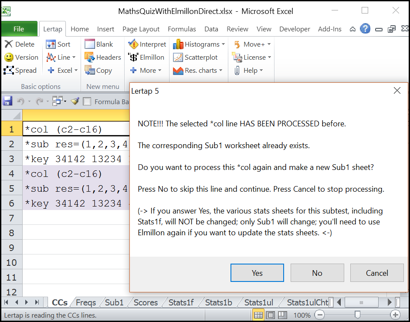Viewport: 410px width, 322px height.
Task: Switch to Page Layout view icon
Action: click(271, 315)
